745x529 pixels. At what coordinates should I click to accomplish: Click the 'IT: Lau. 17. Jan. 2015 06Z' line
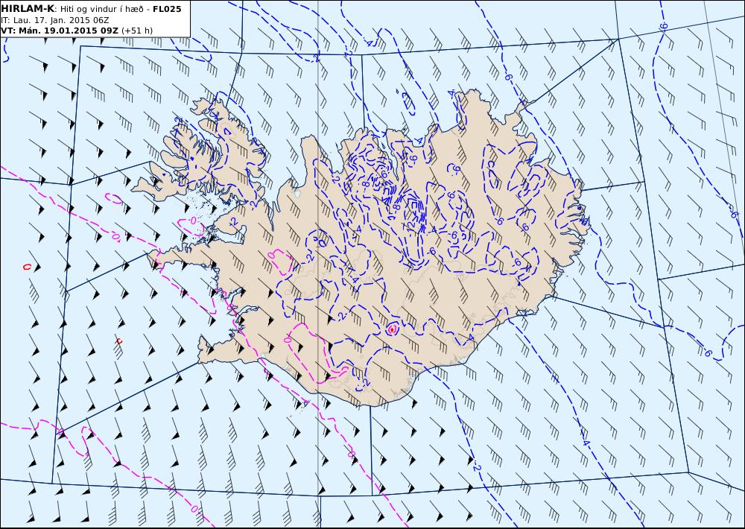point(55,20)
